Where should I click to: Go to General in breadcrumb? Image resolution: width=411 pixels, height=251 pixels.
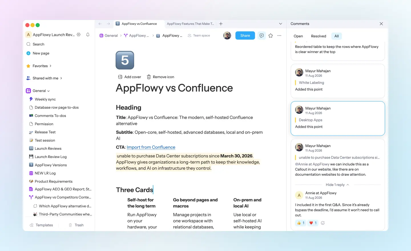108,36
